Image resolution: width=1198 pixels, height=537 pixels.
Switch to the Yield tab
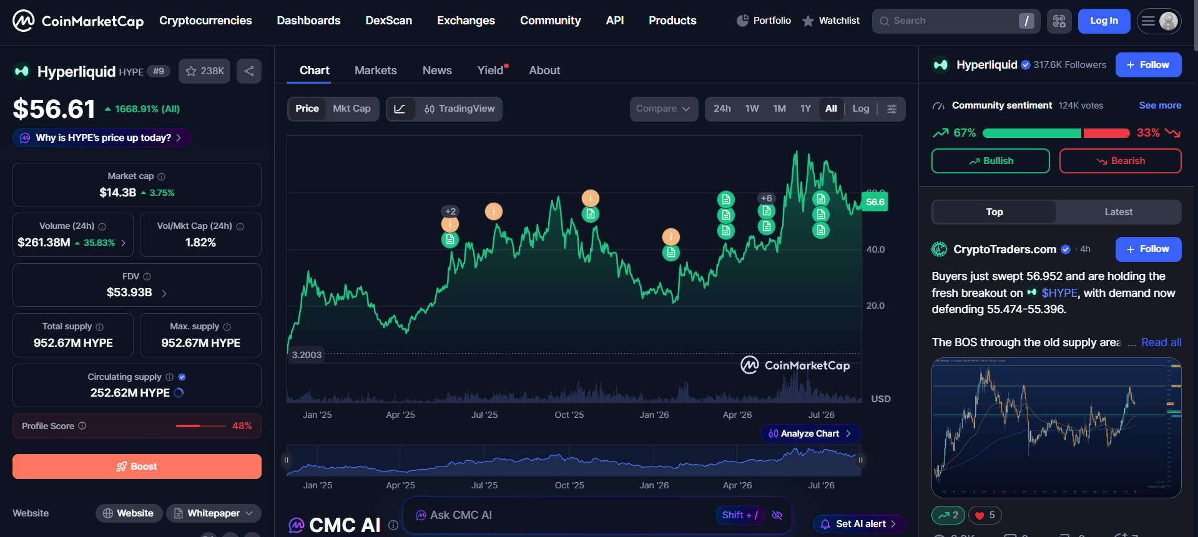[491, 70]
